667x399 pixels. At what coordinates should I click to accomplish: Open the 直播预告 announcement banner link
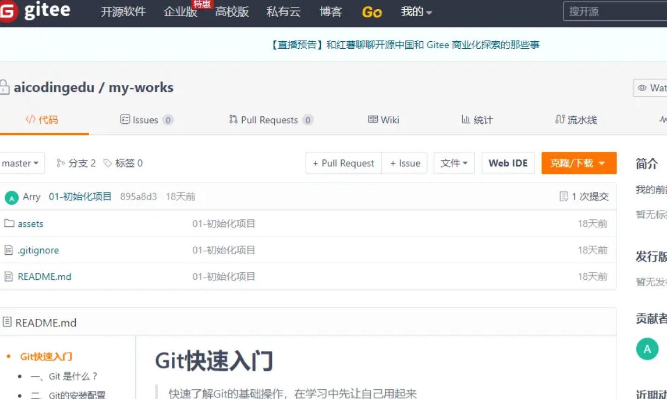404,45
